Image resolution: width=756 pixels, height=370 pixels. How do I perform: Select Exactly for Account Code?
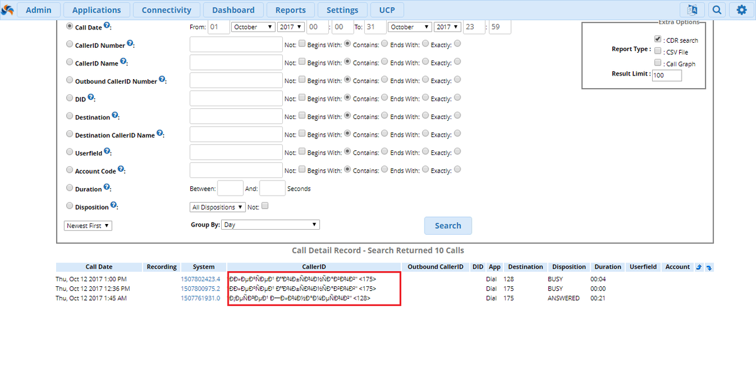(457, 169)
